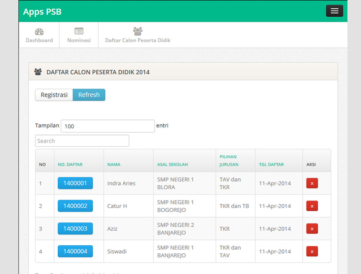Sort by Asal Sekolah column header

click(172, 164)
